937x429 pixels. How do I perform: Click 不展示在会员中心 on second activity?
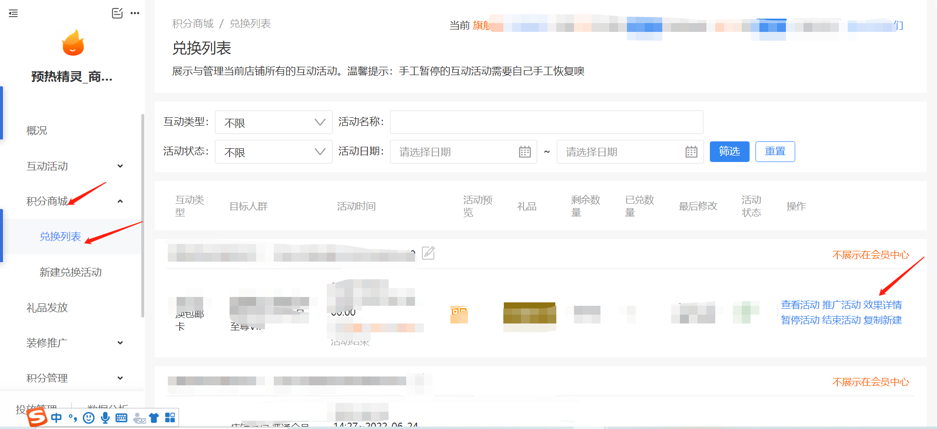(x=871, y=382)
